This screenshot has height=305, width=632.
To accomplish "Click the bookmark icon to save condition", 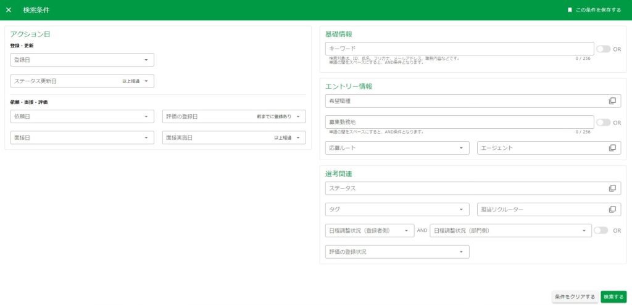I will click(570, 10).
